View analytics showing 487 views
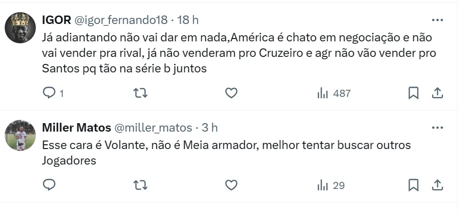The width and height of the screenshot is (474, 212). click(334, 94)
